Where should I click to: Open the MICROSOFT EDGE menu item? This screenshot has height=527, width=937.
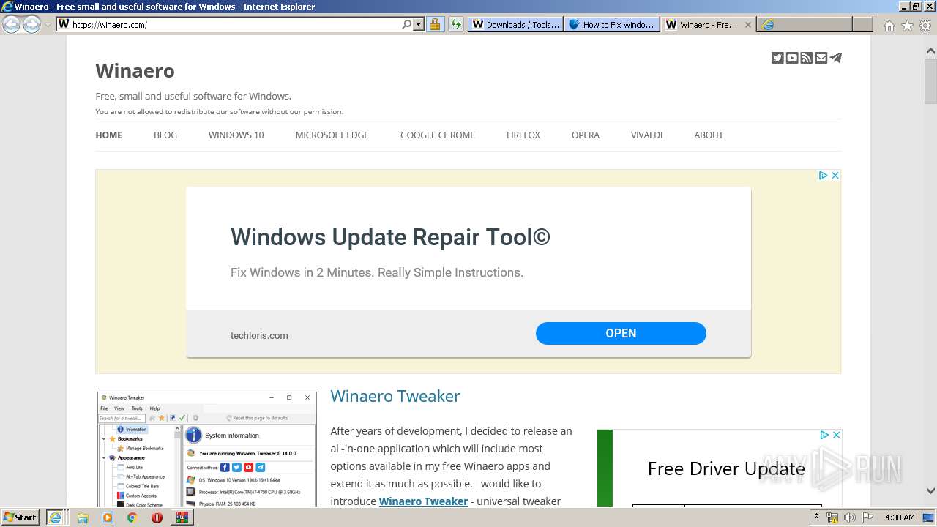pos(332,135)
